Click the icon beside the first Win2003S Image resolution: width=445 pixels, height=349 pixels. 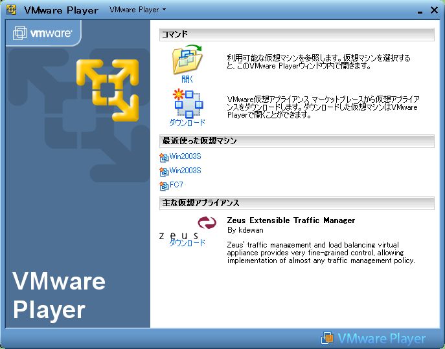point(164,158)
